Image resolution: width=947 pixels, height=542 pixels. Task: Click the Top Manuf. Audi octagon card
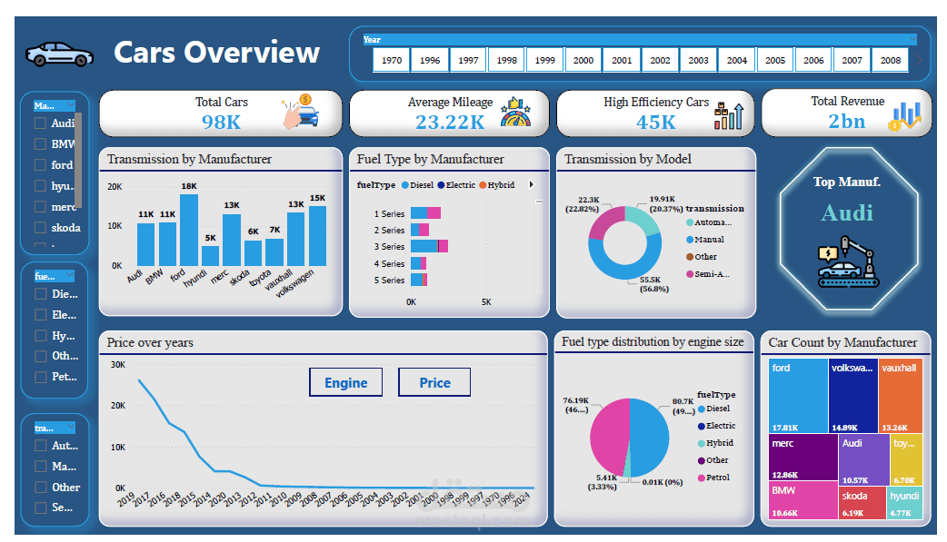849,230
